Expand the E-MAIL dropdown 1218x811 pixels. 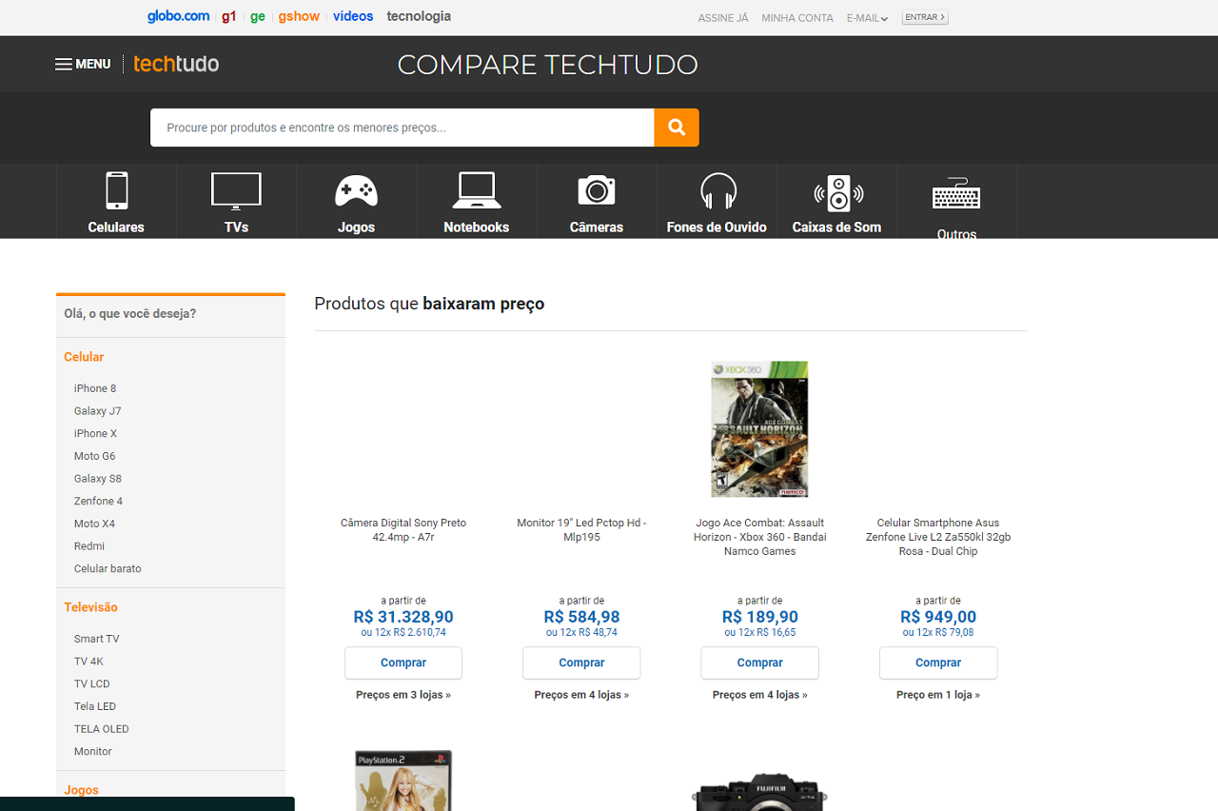867,18
